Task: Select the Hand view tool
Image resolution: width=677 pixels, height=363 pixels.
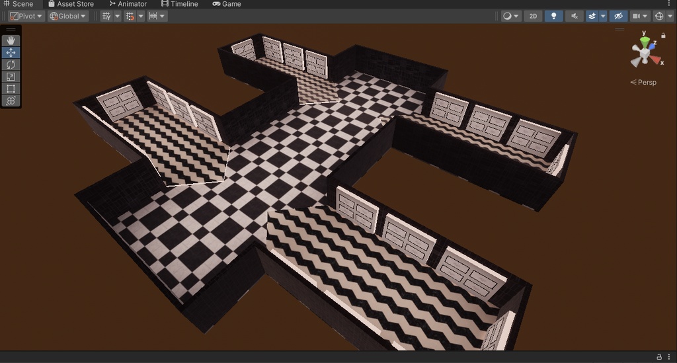Action: coord(11,40)
